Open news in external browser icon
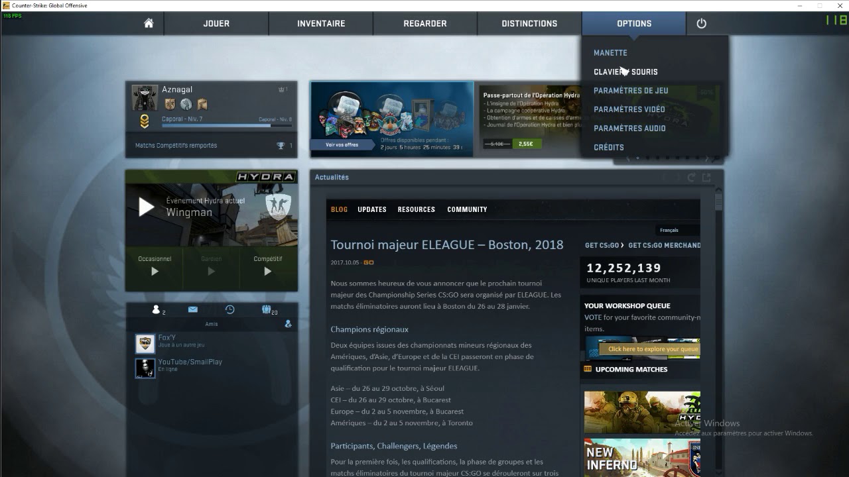Image resolution: width=849 pixels, height=477 pixels. coord(706,178)
